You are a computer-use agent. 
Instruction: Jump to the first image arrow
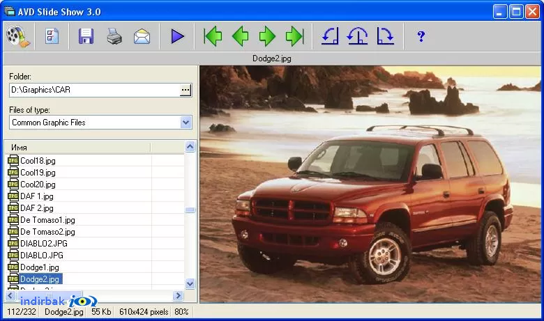click(x=213, y=36)
